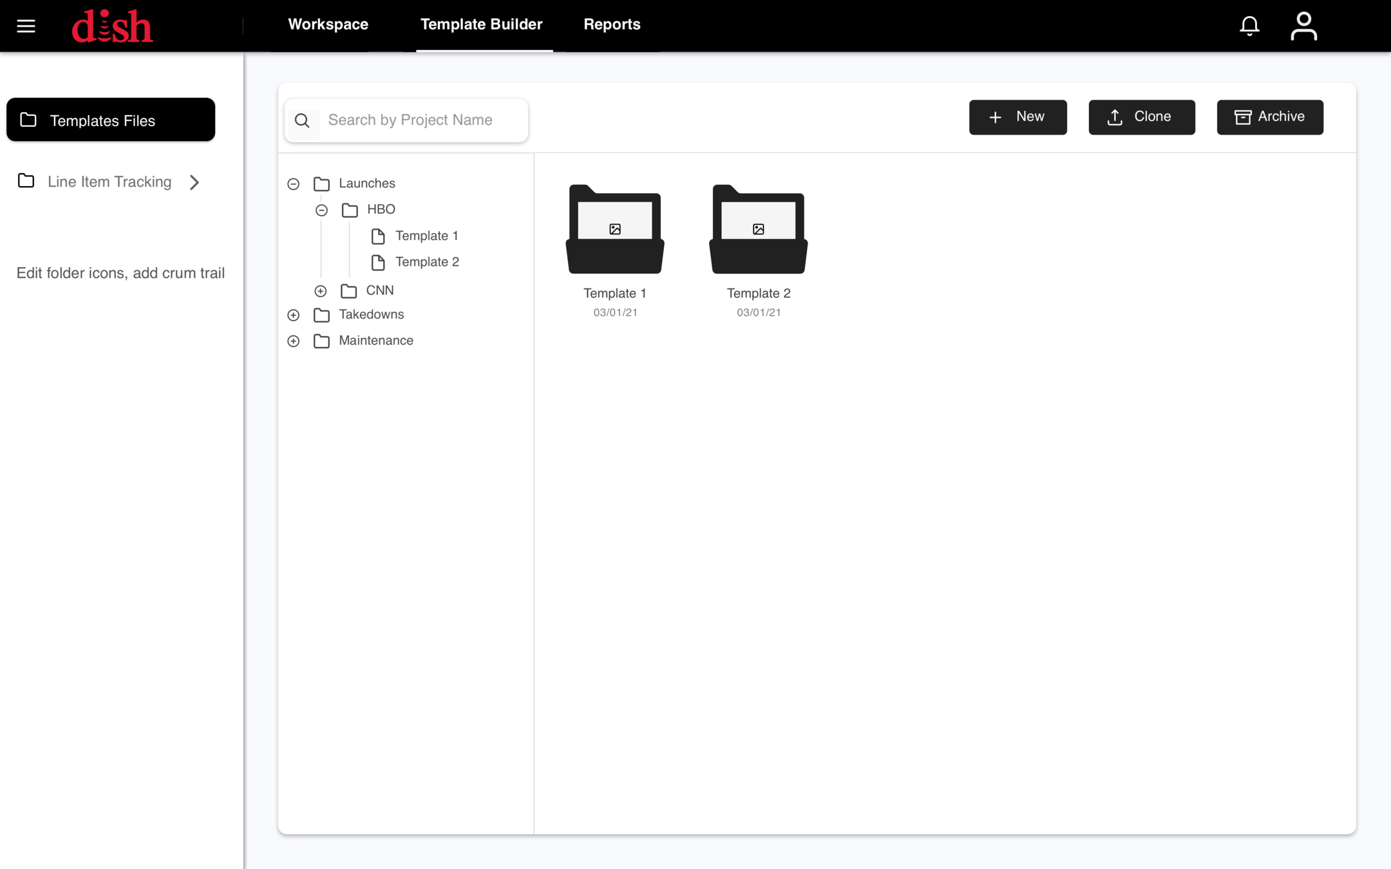This screenshot has width=1391, height=869.
Task: Expand the Line Item Tracking chevron
Action: point(194,182)
